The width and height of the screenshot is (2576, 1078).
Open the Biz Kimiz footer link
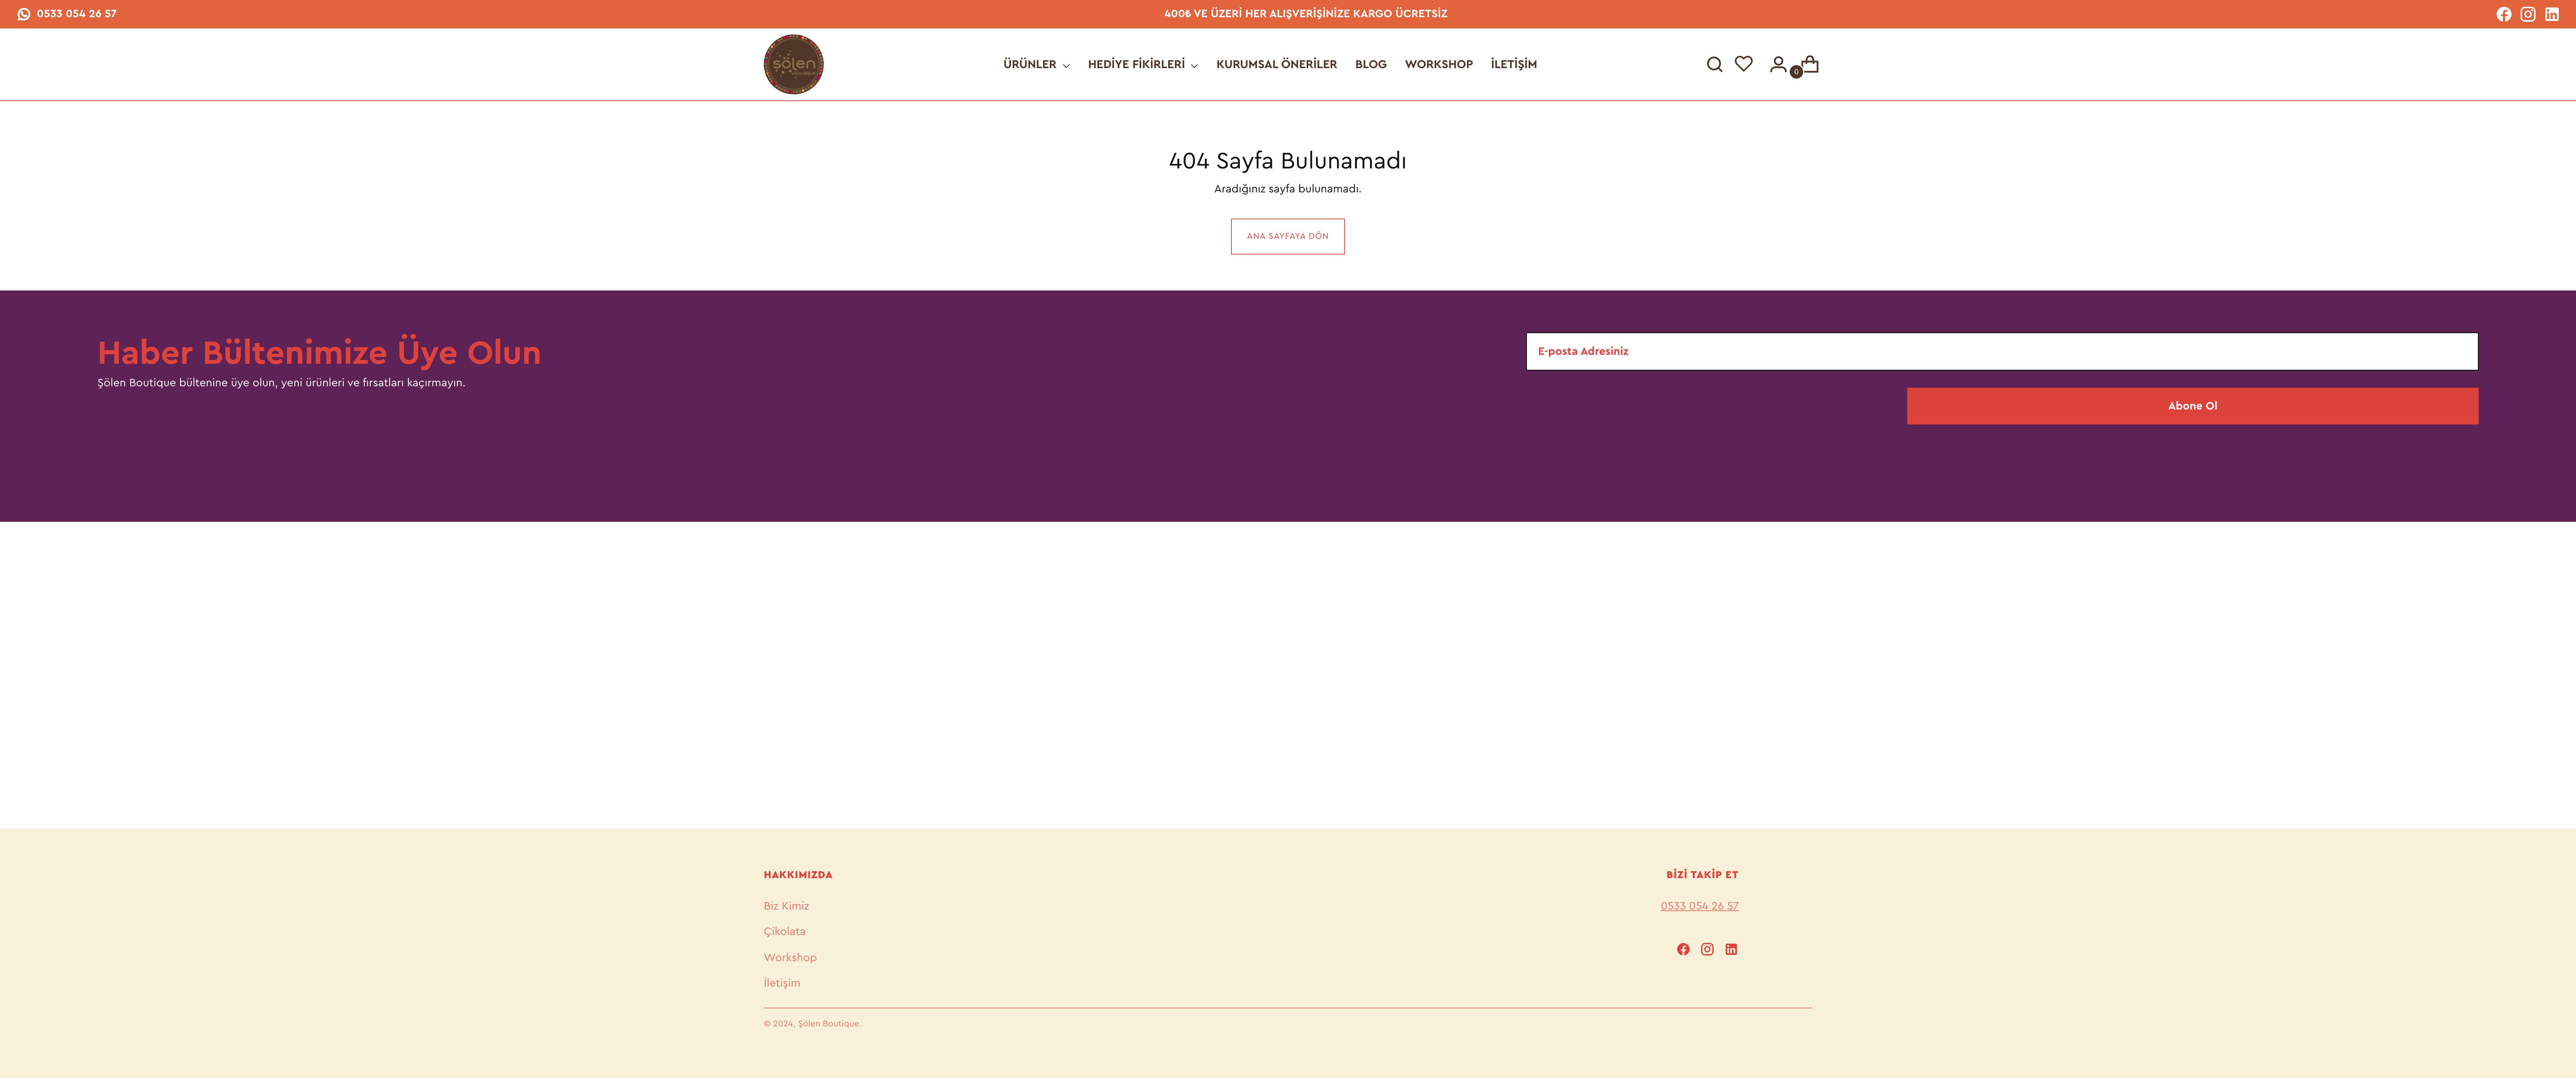[786, 905]
